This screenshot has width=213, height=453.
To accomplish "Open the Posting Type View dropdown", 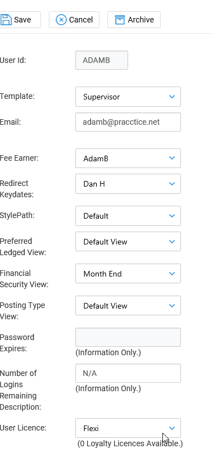I will coord(128,306).
